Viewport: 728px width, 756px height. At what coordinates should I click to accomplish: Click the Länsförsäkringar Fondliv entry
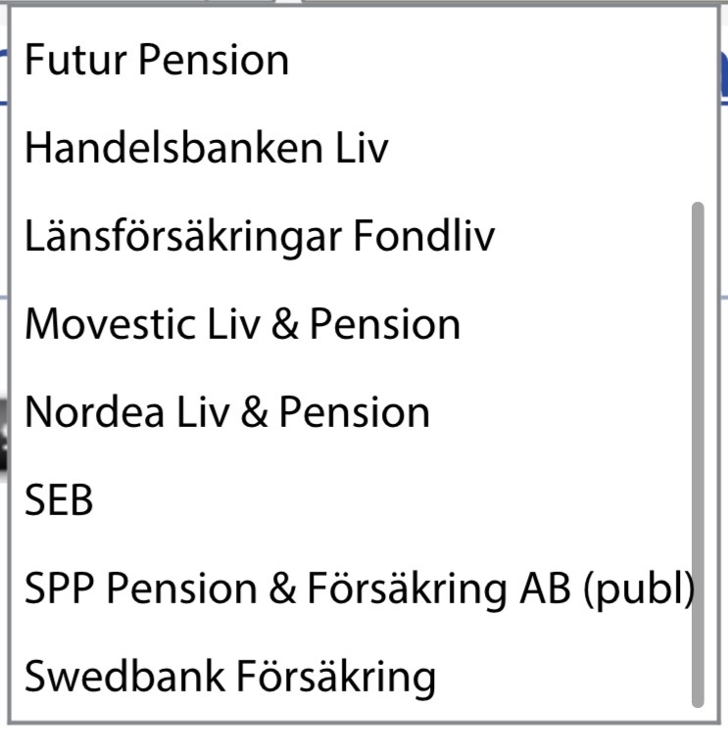click(260, 236)
